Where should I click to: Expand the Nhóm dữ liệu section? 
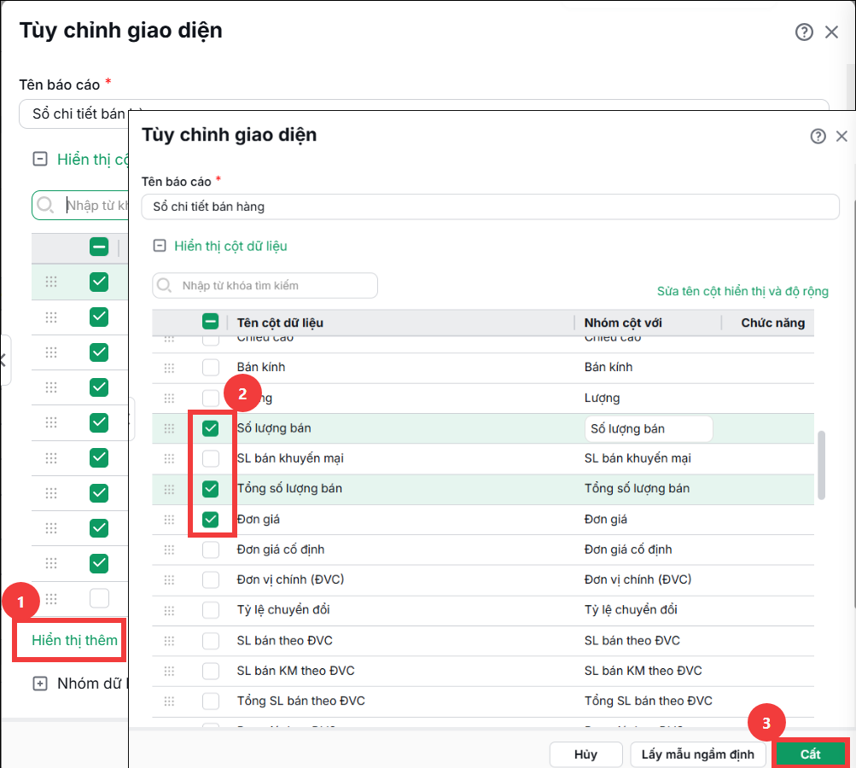[40, 684]
